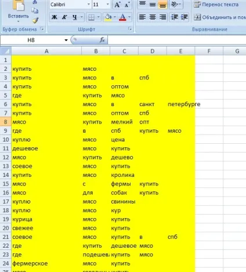Toggle center text horizontally
The width and height of the screenshot is (246, 272).
click(x=153, y=17)
